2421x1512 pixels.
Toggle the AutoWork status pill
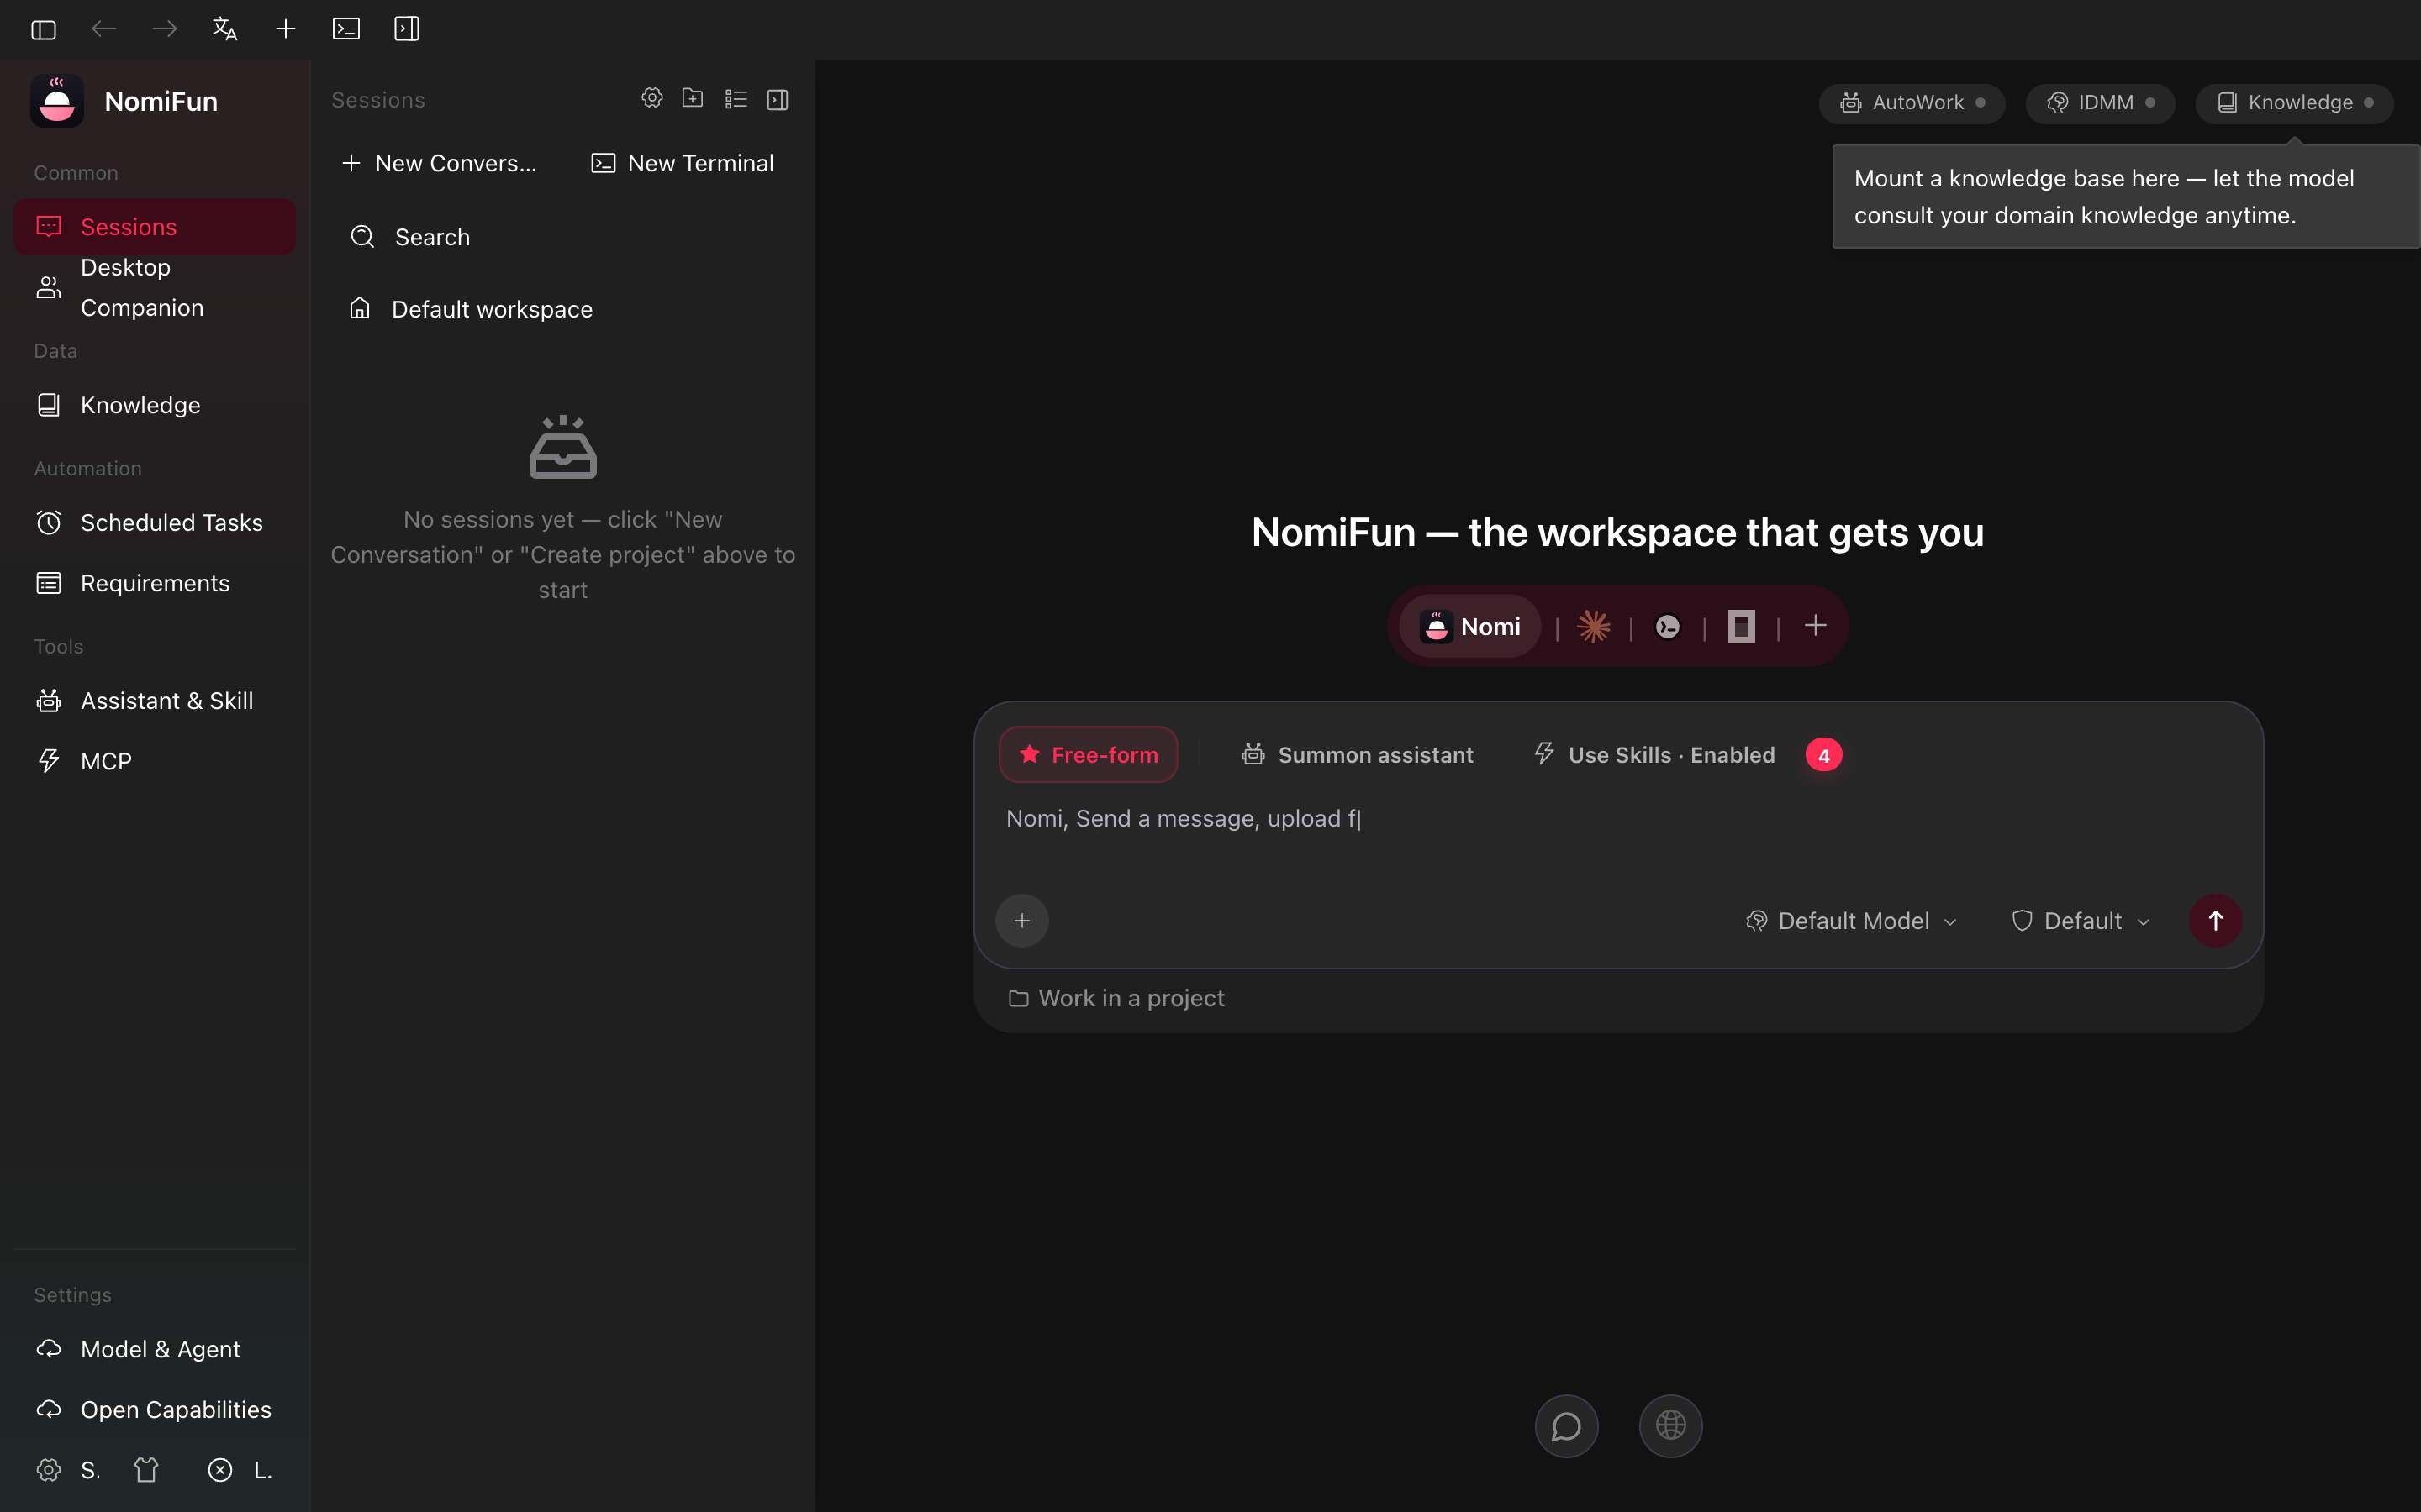[1912, 103]
